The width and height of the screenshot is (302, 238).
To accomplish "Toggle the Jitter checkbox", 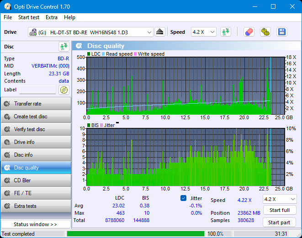I will pyautogui.click(x=184, y=198).
